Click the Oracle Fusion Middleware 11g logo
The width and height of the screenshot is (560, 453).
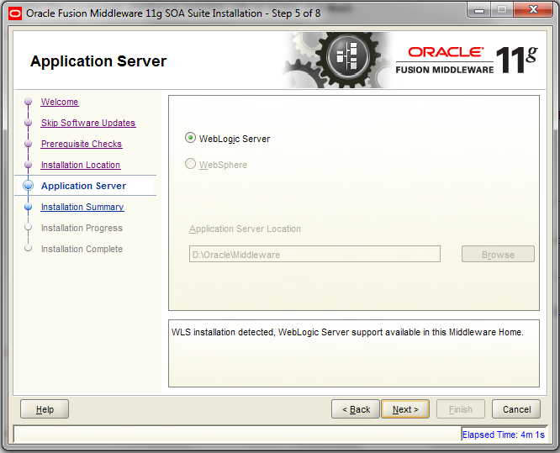tap(467, 60)
